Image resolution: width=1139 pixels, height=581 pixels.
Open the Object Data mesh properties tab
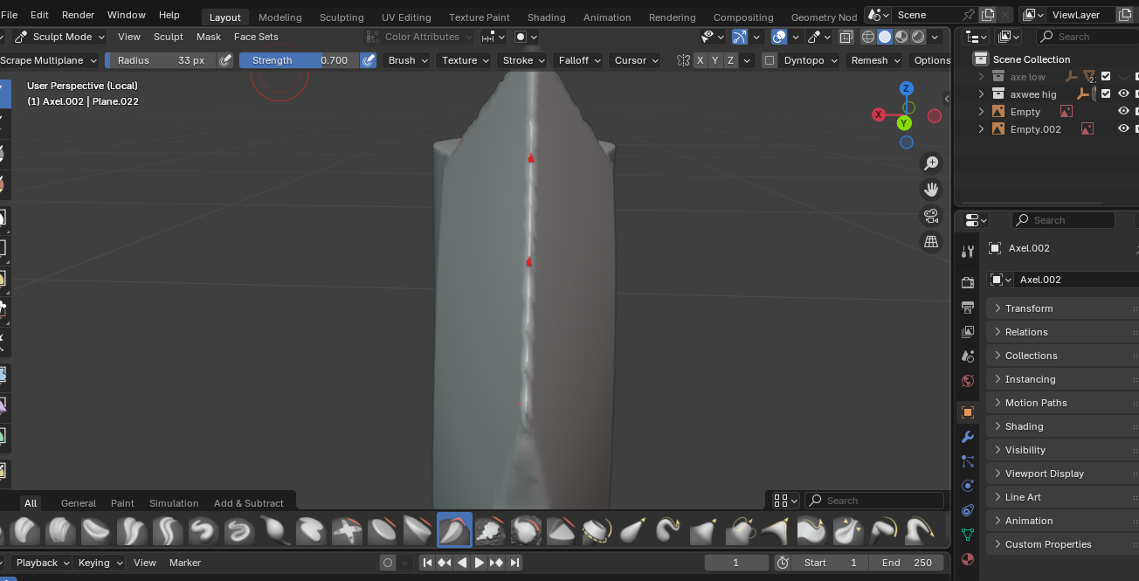(x=967, y=535)
